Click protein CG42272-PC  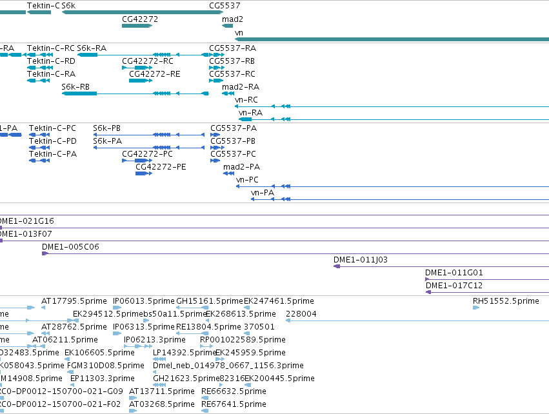137,161
